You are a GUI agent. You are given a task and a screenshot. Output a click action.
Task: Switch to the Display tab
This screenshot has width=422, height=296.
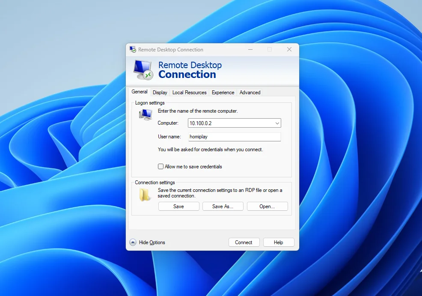coord(160,93)
